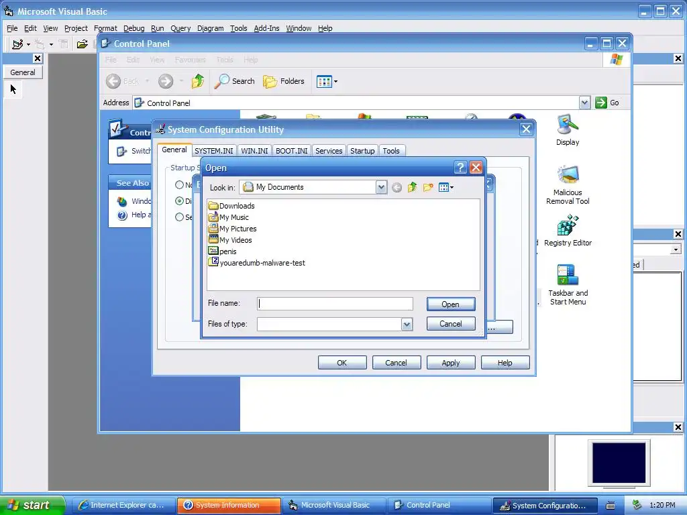
Task: Click Add Form icon in Visual Basic toolbar
Action: (x=40, y=44)
